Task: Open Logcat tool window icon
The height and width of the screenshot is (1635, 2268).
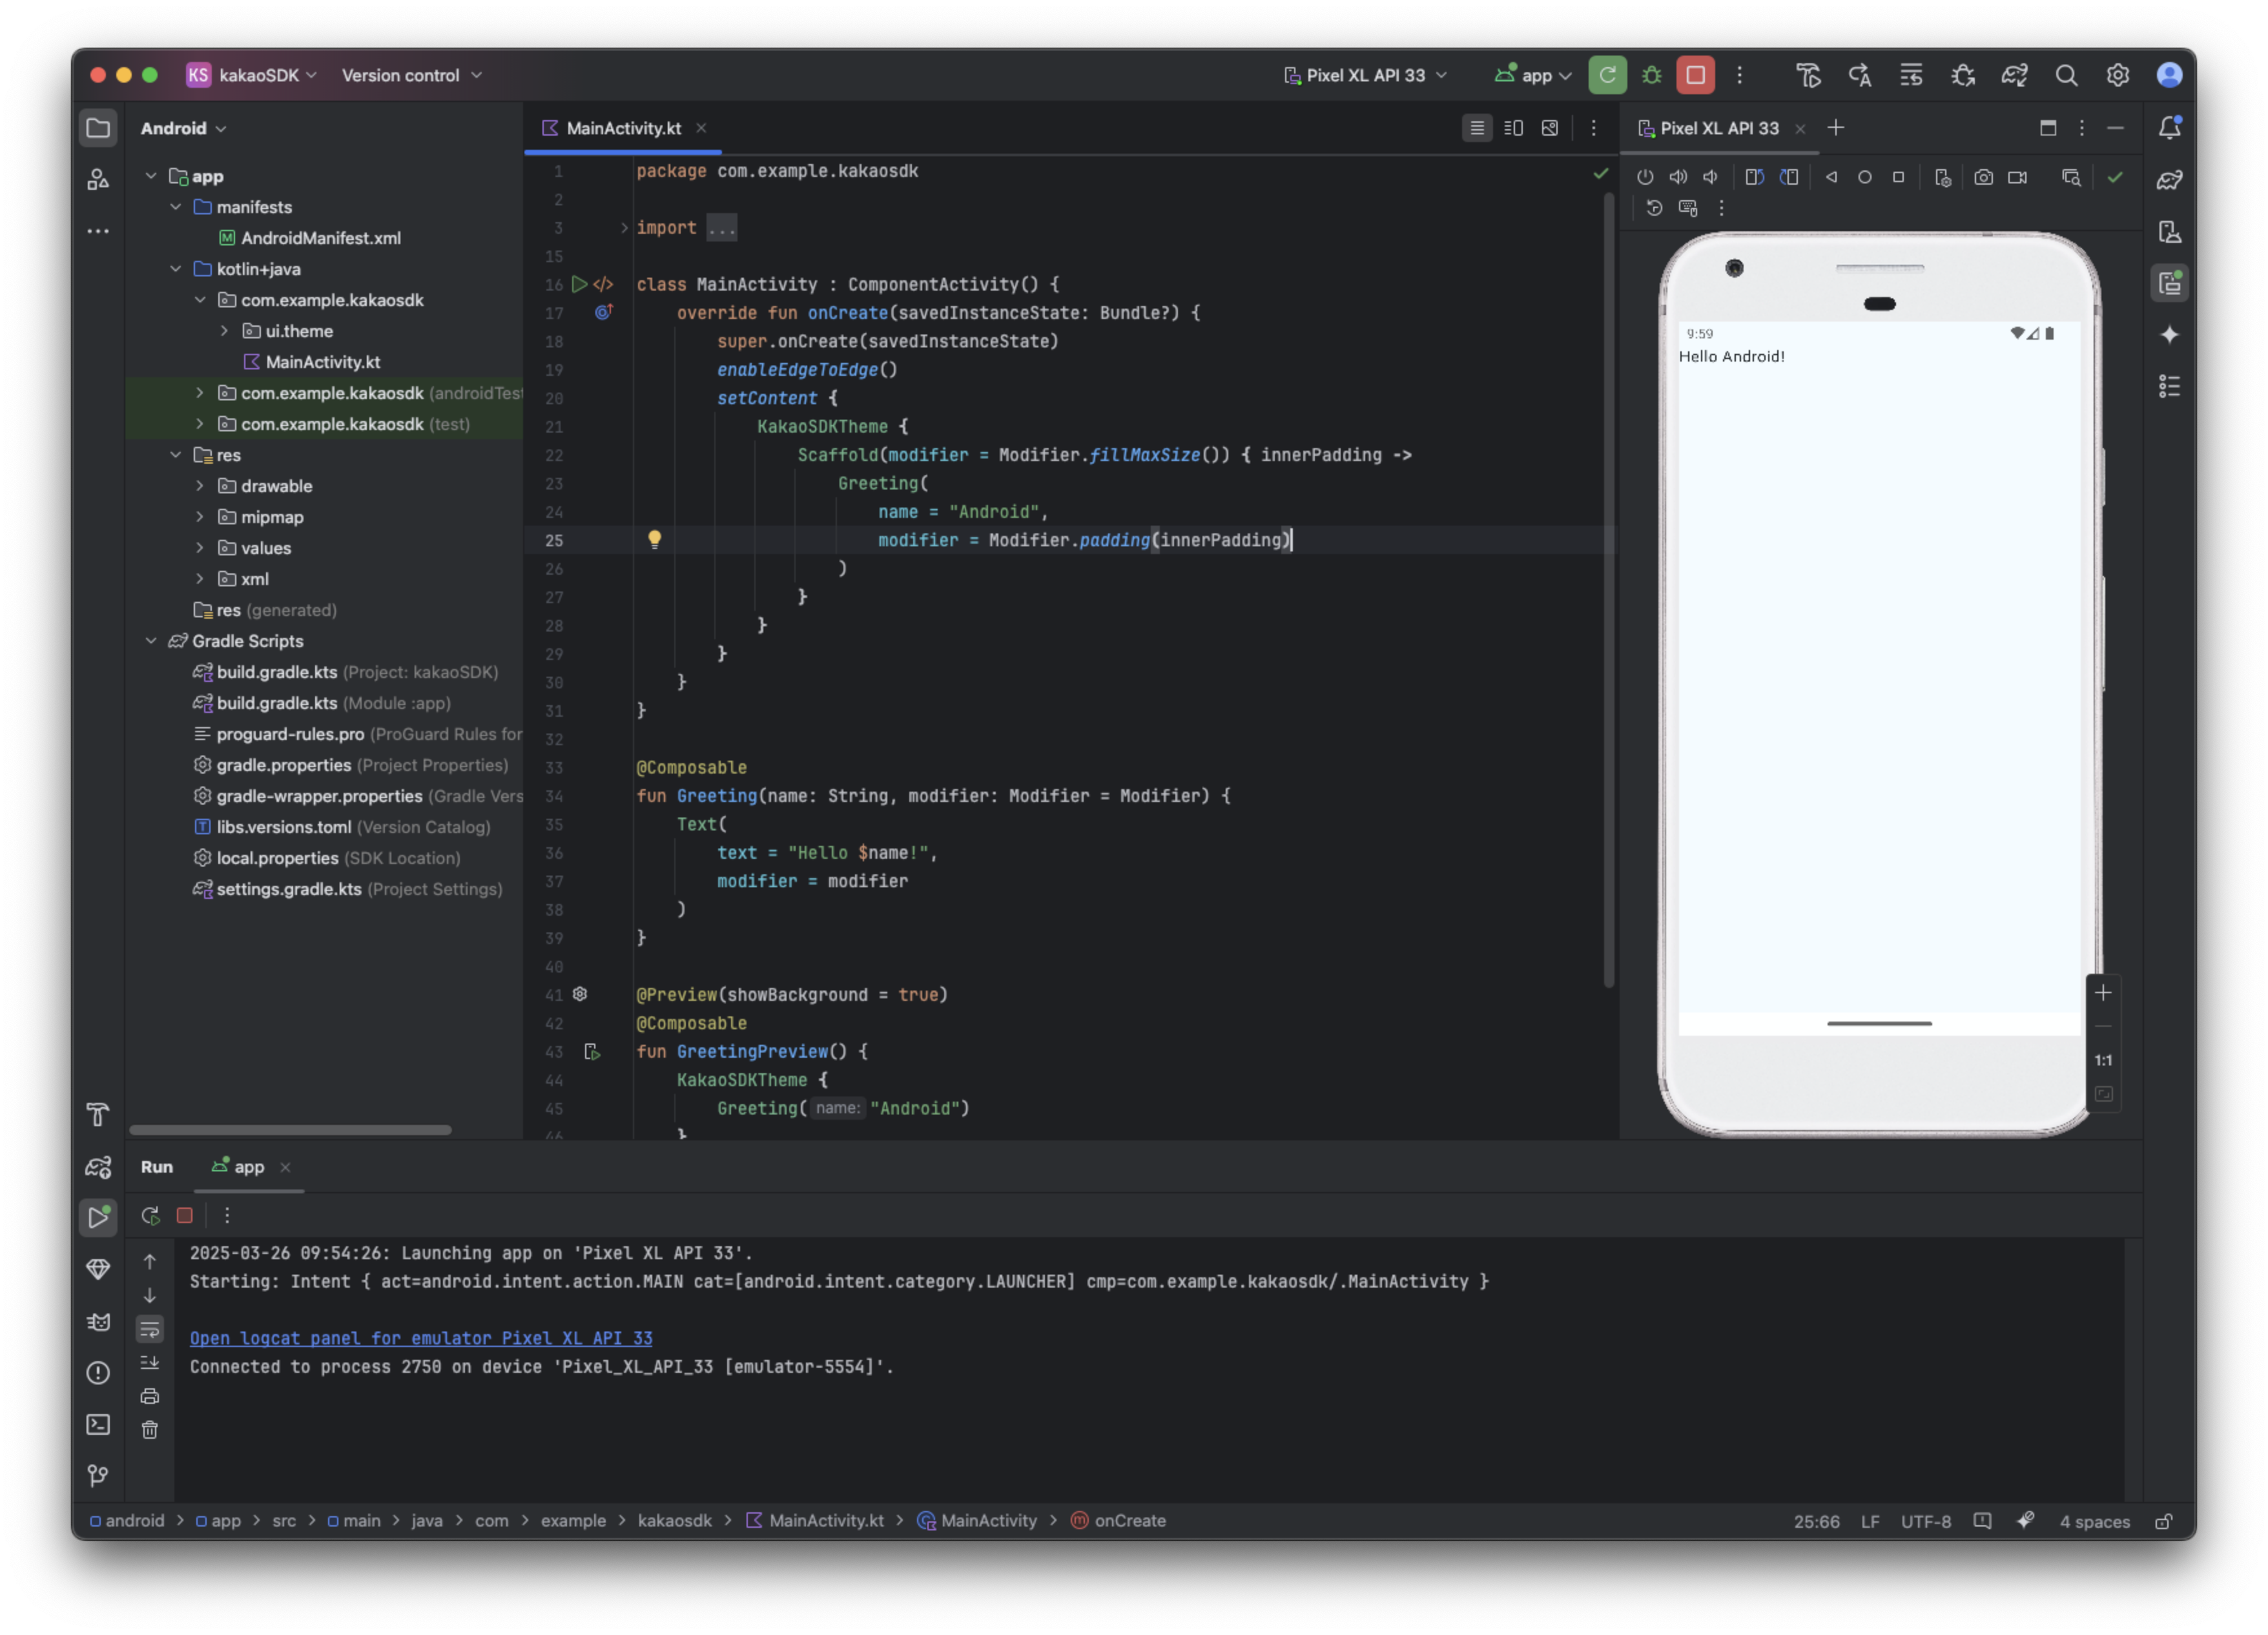Action: click(98, 1321)
